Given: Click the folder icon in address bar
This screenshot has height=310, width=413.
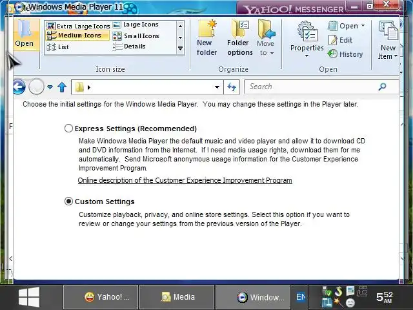Looking at the screenshot, I should tap(79, 87).
